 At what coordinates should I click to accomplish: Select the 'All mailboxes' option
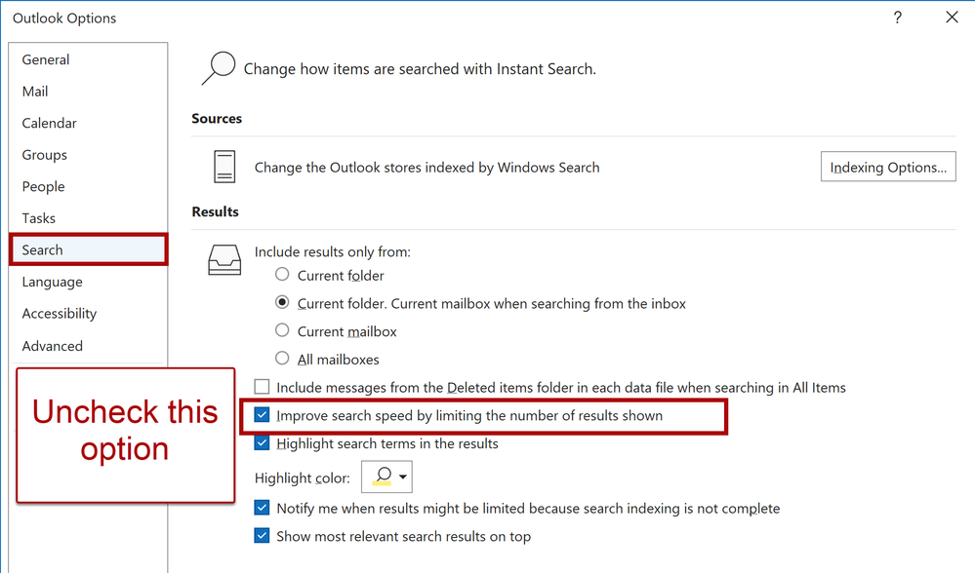(x=282, y=359)
